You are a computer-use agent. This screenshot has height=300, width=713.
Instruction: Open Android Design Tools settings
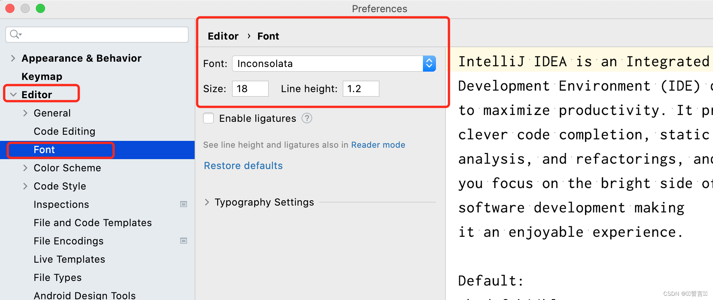[x=85, y=295]
